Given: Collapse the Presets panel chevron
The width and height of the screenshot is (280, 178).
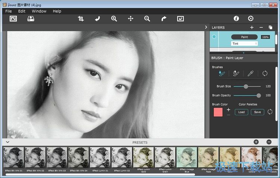Looking at the screenshot, I should 7,142.
